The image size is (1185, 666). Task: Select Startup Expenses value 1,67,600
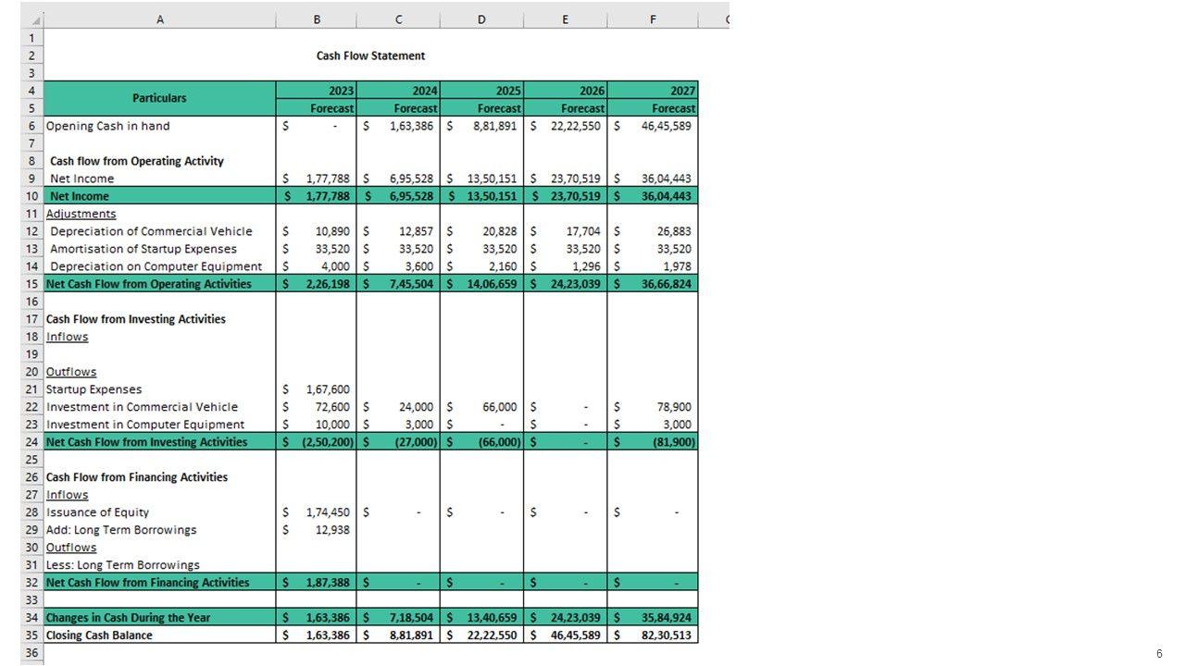click(x=327, y=389)
